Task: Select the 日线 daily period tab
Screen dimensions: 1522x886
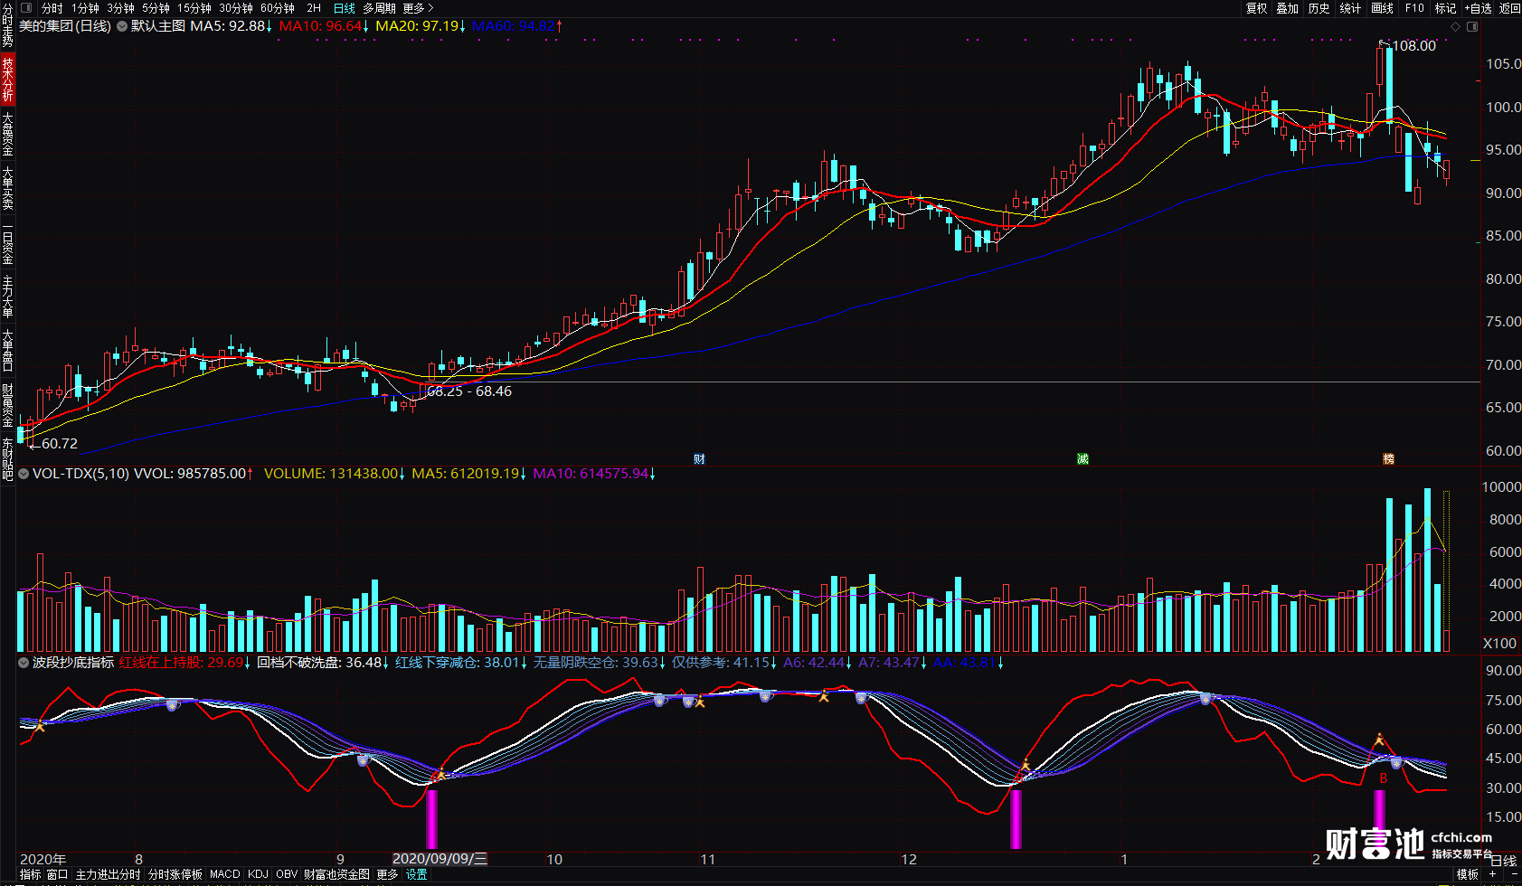Action: pyautogui.click(x=345, y=8)
